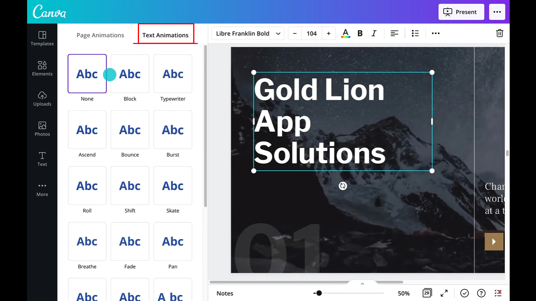Open text alignment options
The image size is (536, 301).
[x=394, y=33]
